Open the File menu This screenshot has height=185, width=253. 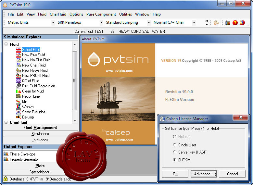[x=11, y=14]
